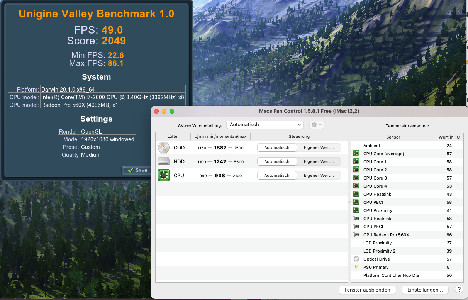Click the CPU PECI sensor icon
468x300 pixels.
coord(356,202)
